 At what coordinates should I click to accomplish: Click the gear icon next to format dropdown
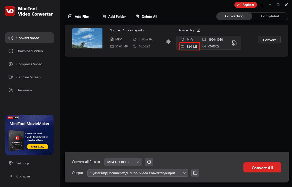pos(149,162)
